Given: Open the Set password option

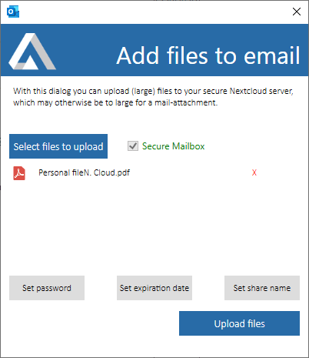Looking at the screenshot, I should coord(47,288).
